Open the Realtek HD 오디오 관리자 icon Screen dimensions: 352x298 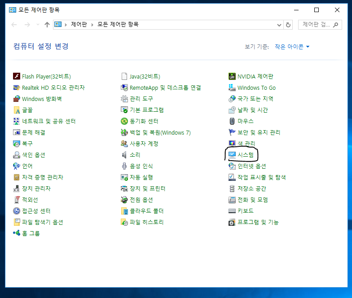pos(17,88)
